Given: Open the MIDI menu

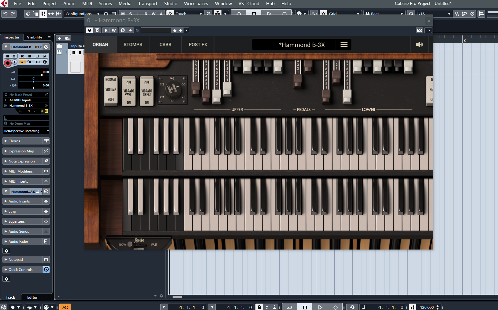Looking at the screenshot, I should [x=87, y=4].
